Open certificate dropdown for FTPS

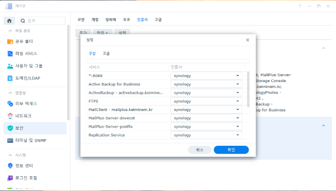point(206,101)
